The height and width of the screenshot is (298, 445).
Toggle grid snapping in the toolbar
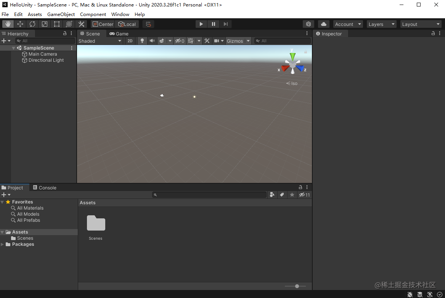148,24
